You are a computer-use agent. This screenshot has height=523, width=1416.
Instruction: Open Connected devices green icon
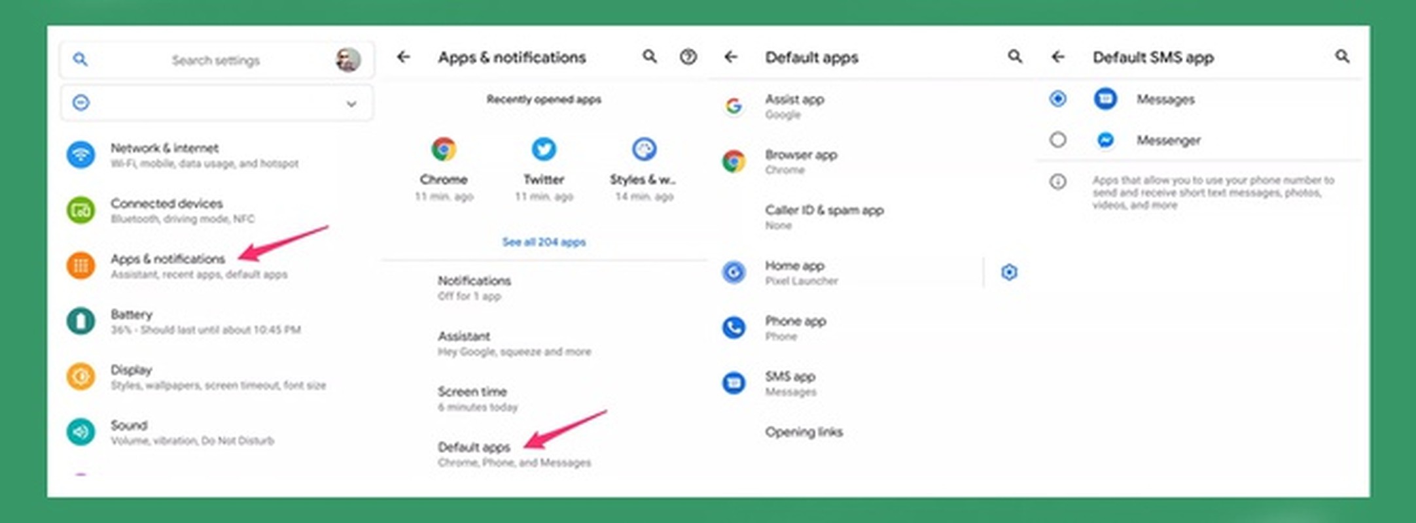[80, 211]
